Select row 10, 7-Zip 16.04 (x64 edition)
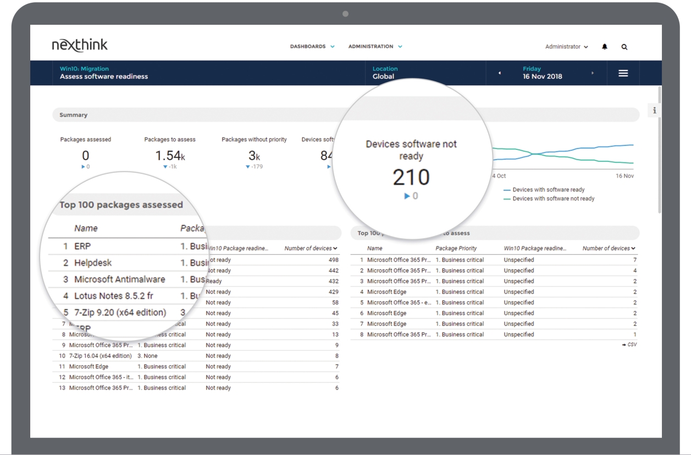The height and width of the screenshot is (455, 691). point(196,356)
